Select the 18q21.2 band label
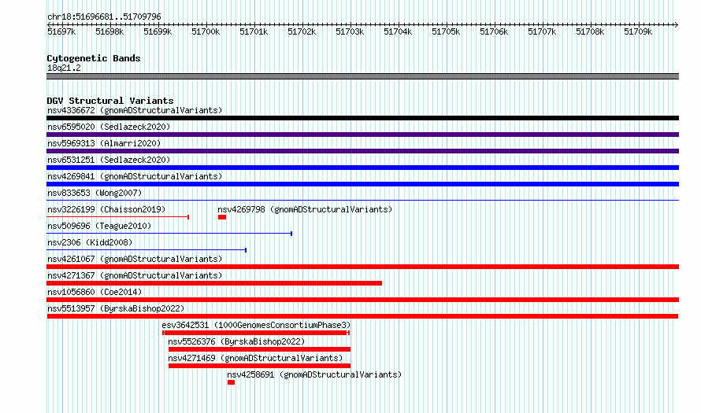 (x=64, y=68)
